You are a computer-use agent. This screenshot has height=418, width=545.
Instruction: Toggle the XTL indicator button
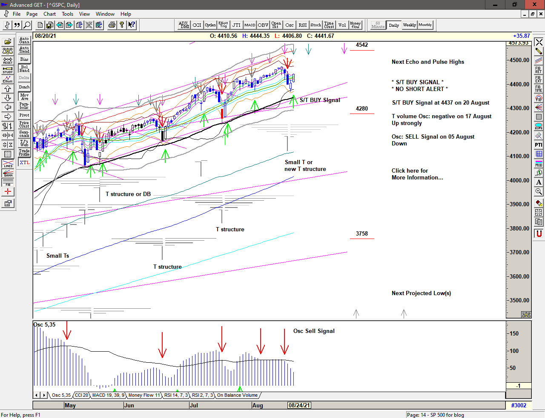(x=24, y=162)
